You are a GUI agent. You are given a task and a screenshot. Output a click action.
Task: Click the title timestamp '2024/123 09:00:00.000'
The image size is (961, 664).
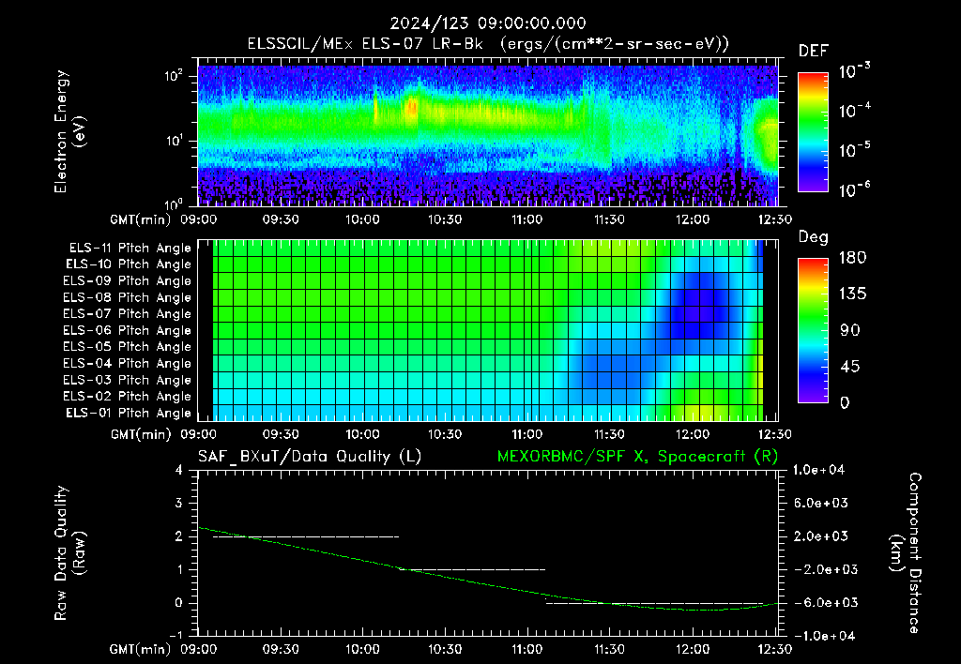click(488, 23)
